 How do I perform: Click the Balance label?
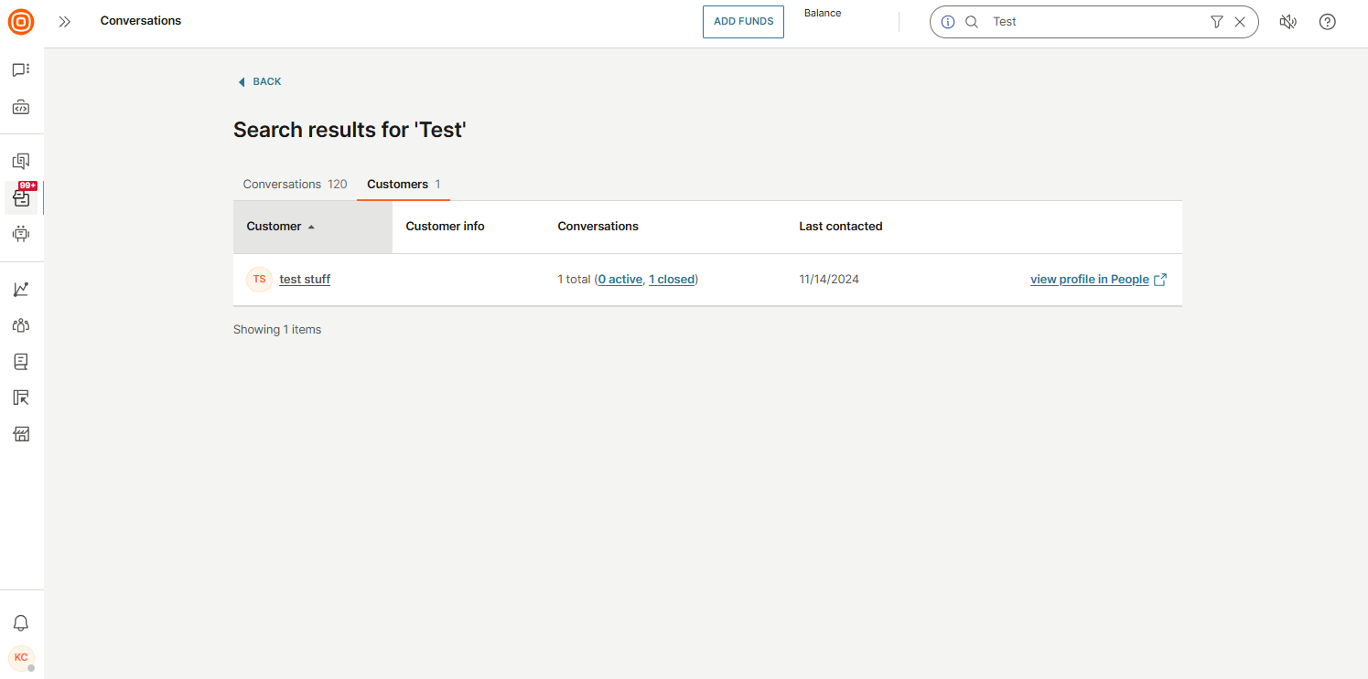tap(823, 14)
